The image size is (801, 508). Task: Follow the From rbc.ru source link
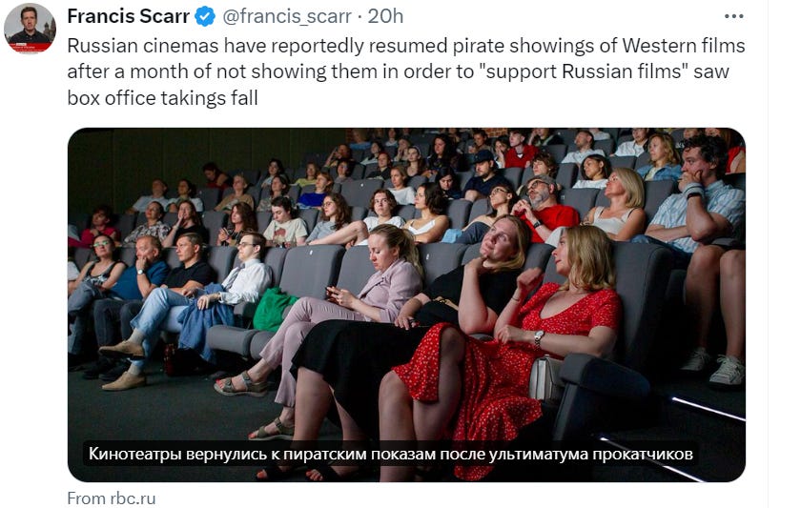(x=112, y=498)
